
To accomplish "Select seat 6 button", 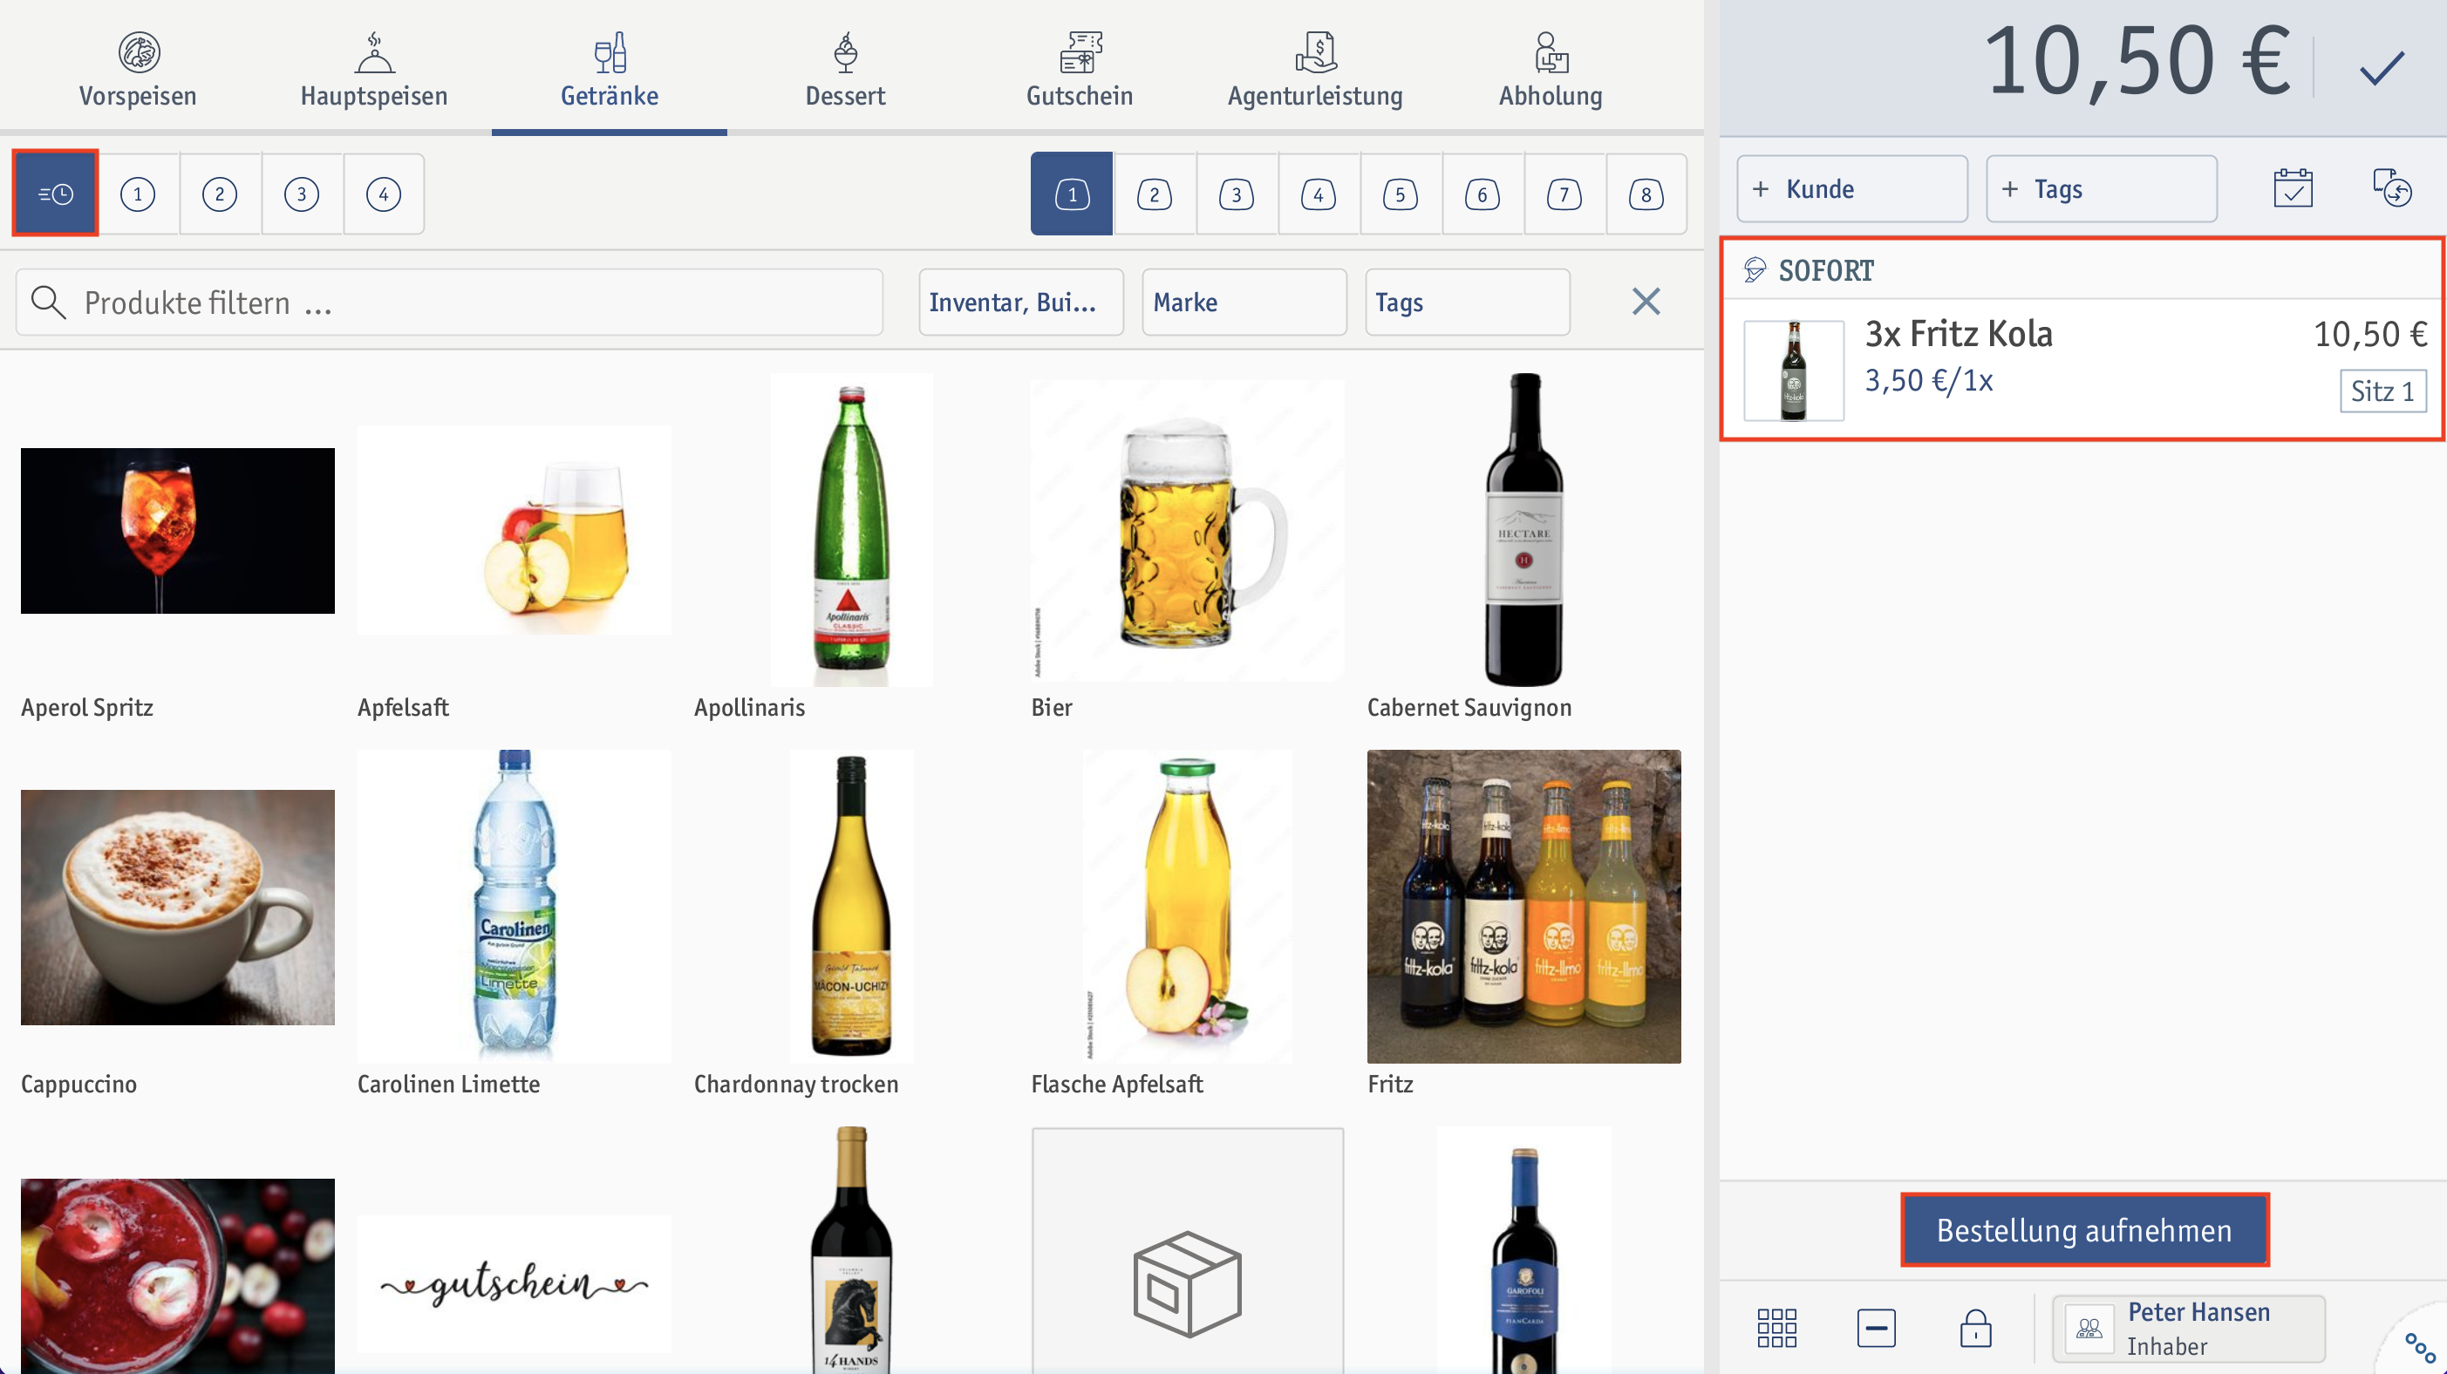I will 1482,194.
